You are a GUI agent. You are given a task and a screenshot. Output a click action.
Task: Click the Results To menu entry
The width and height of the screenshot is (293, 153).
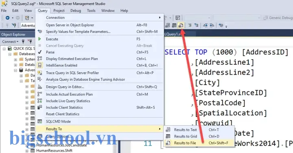(100, 129)
